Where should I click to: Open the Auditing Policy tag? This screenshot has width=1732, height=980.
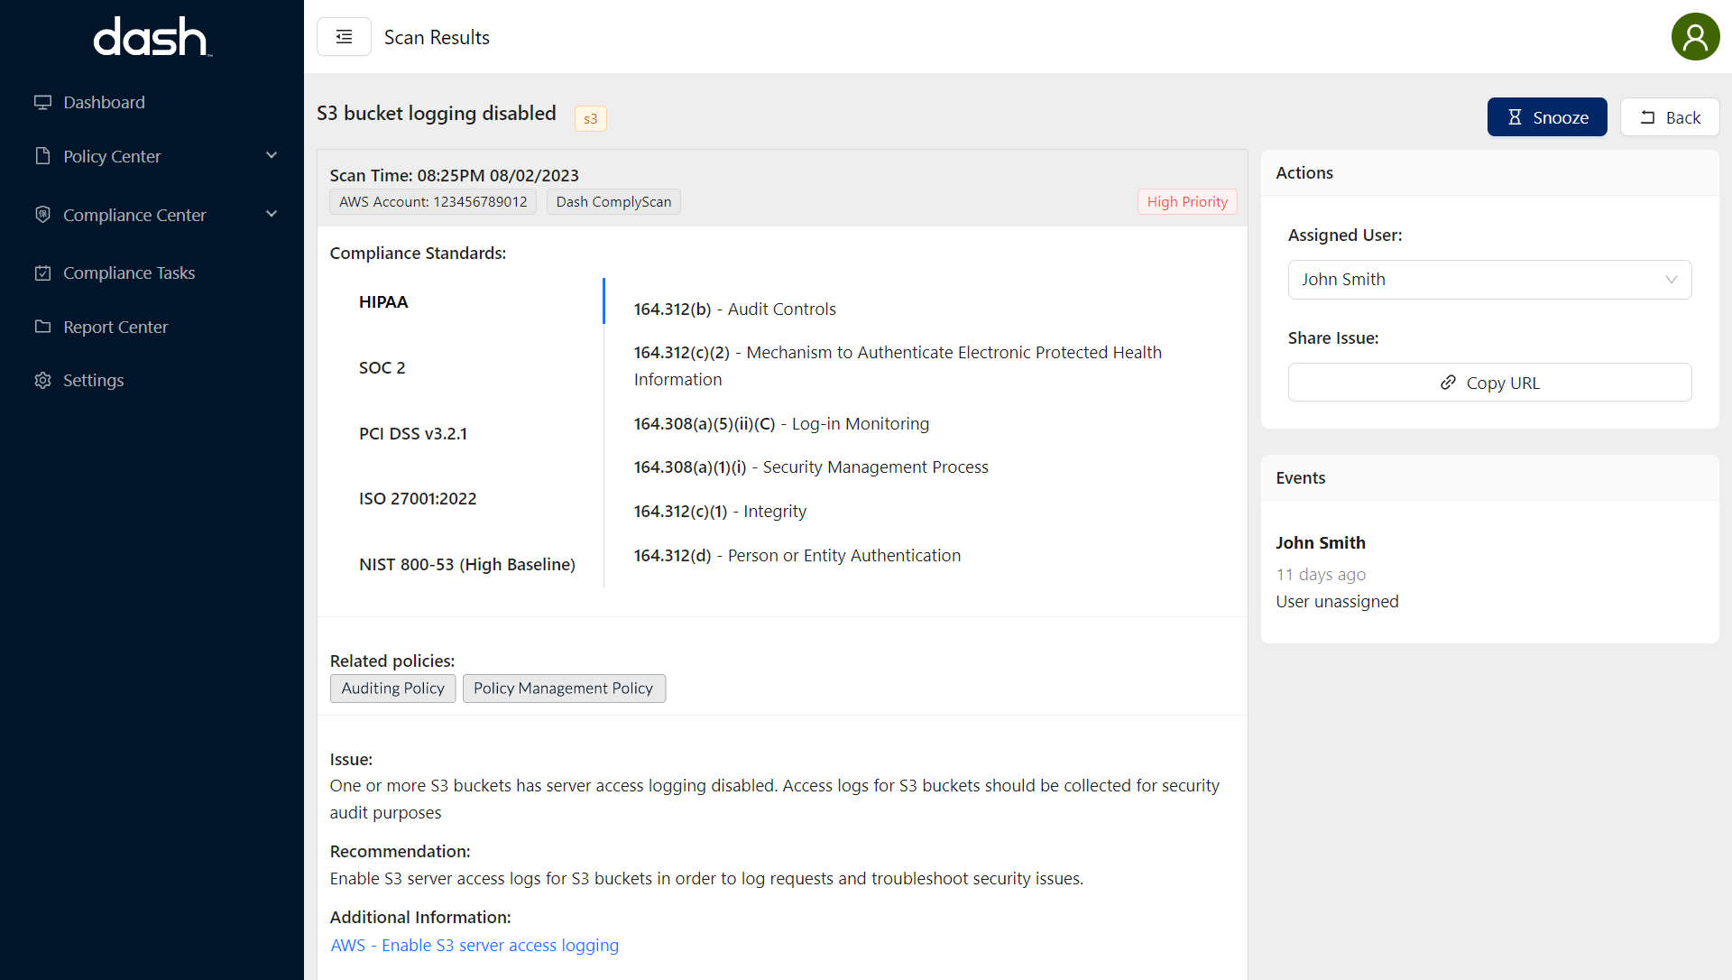click(x=392, y=689)
